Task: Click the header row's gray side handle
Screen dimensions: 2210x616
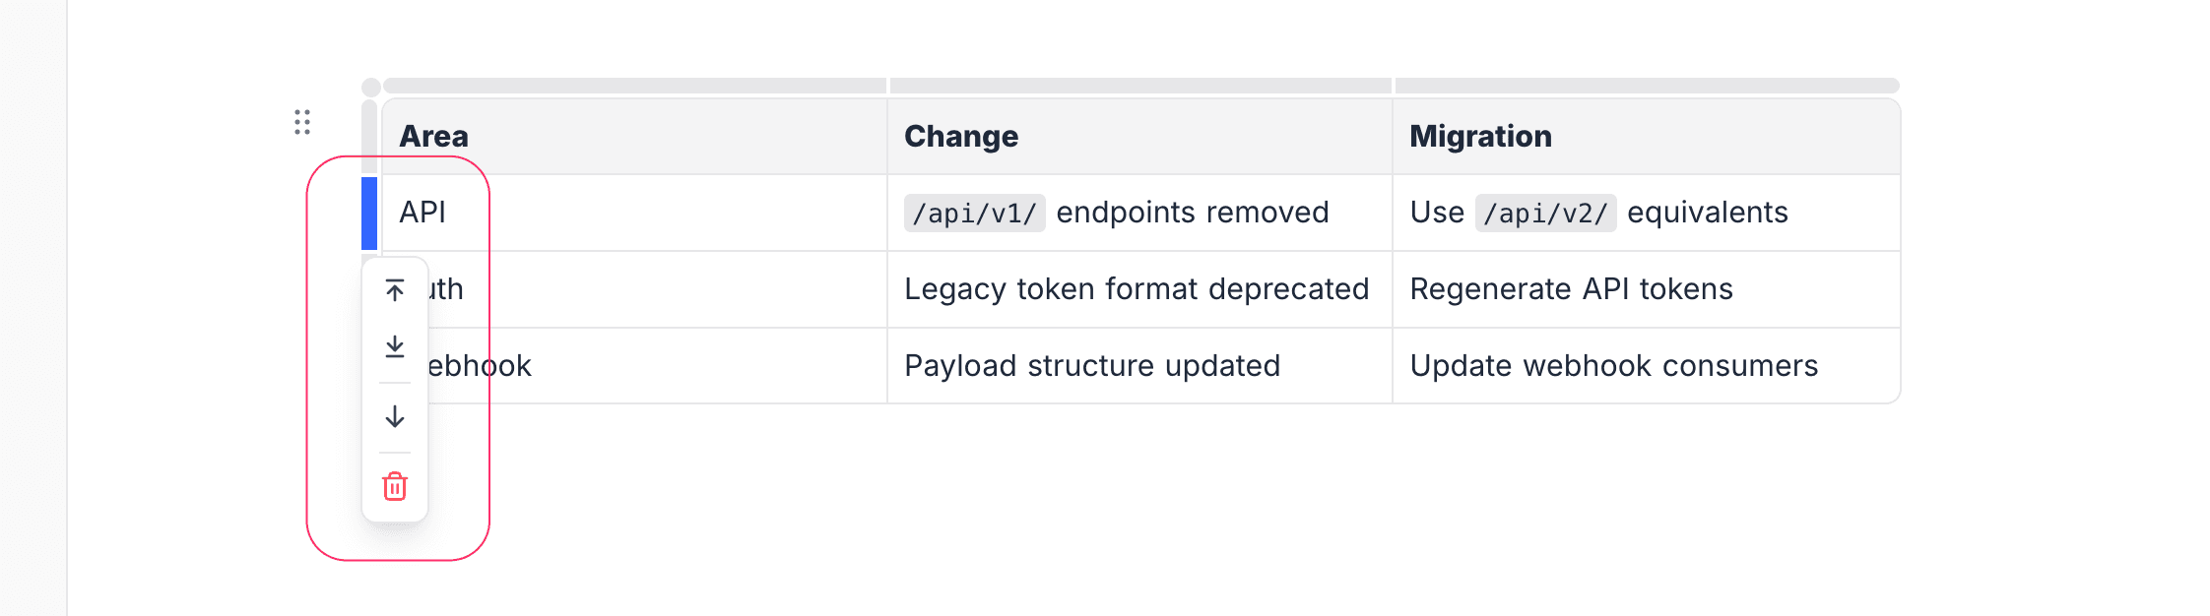Action: pos(369,136)
